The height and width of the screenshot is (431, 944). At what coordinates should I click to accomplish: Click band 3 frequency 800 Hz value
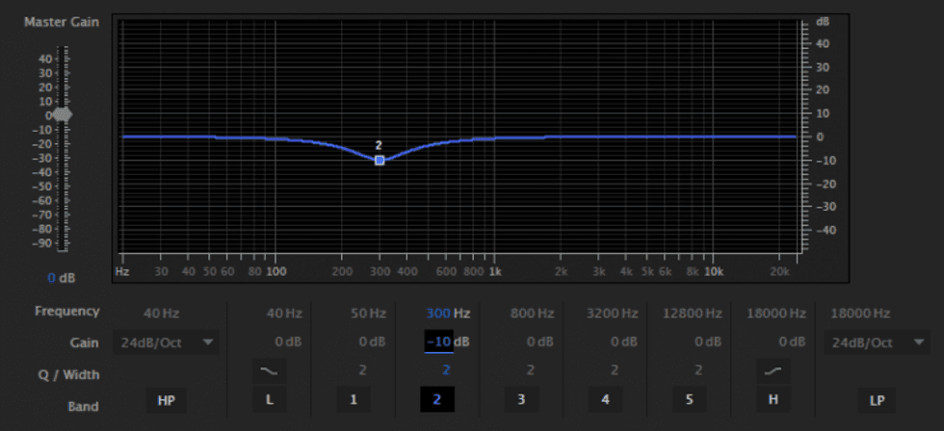coord(532,314)
